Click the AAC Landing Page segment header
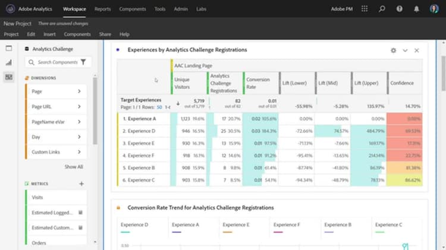 [297, 66]
